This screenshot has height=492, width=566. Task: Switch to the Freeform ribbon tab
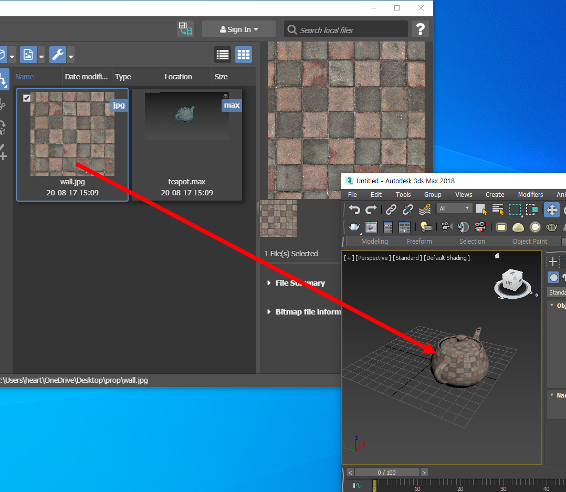pos(419,242)
